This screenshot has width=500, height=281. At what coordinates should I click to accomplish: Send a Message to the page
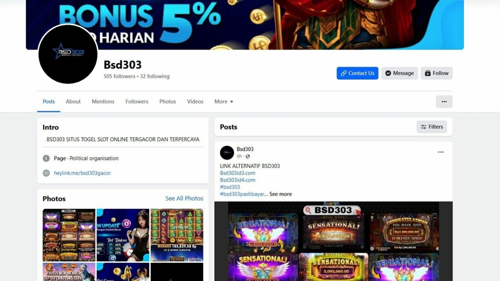(x=400, y=73)
